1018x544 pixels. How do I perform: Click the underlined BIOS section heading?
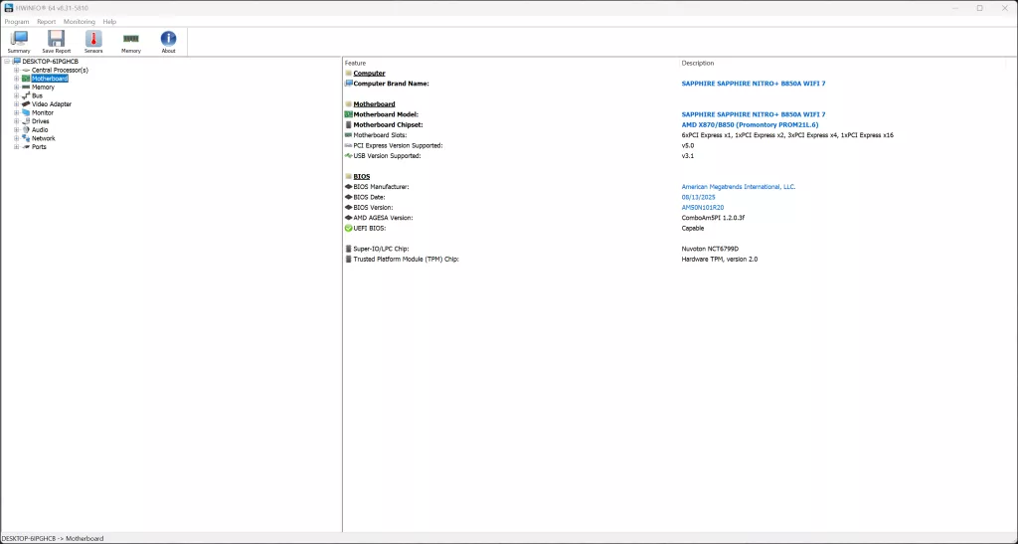point(362,177)
